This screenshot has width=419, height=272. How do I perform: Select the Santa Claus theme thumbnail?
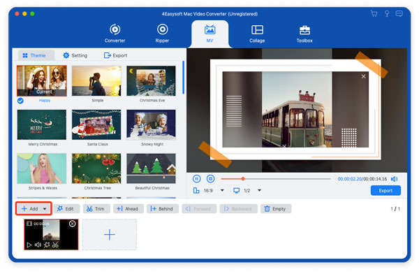tap(96, 124)
